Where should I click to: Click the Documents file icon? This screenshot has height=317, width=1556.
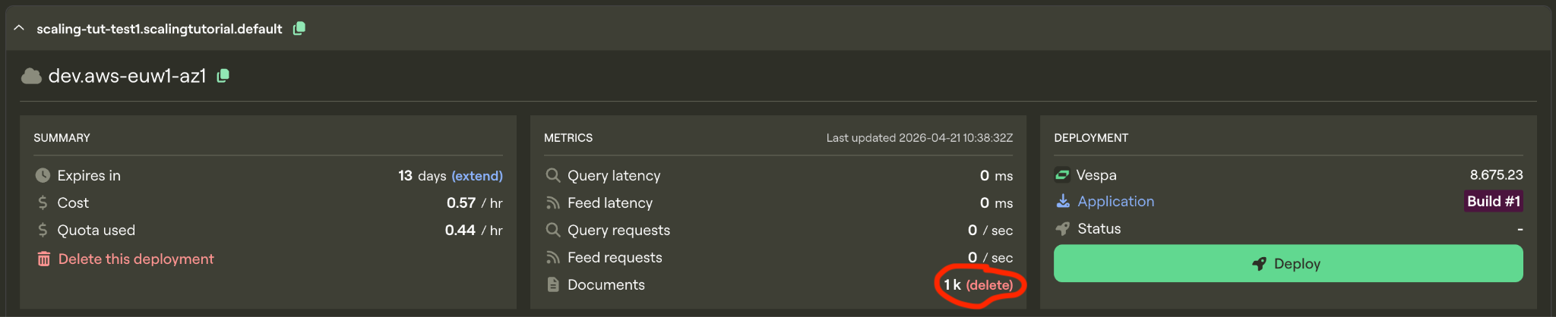[552, 285]
